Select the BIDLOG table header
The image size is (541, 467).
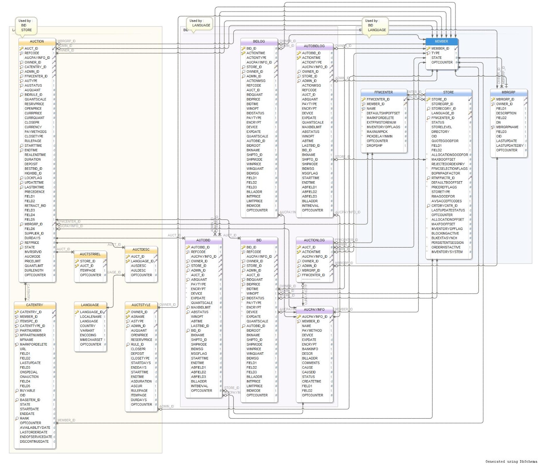(x=259, y=42)
